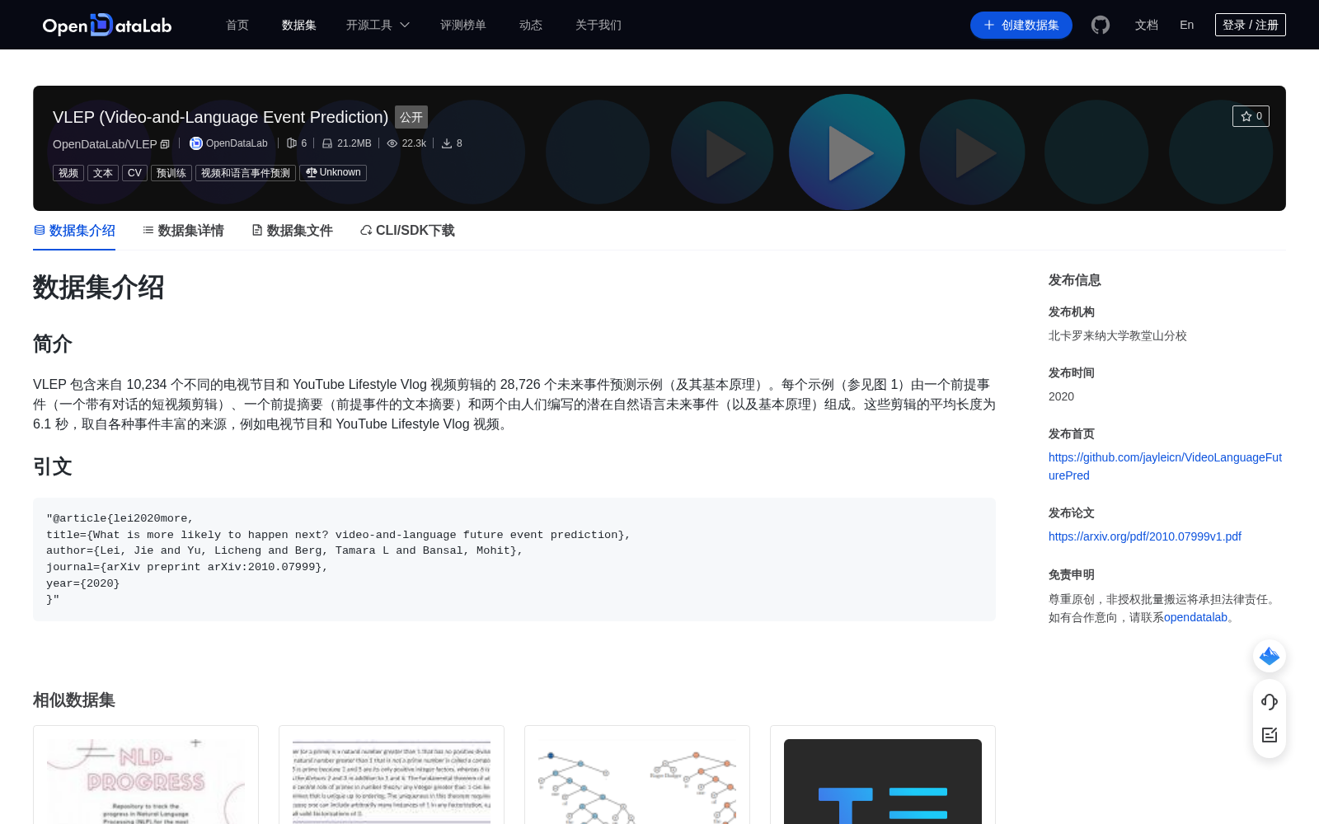Open 文档 in top bar

(x=1147, y=25)
